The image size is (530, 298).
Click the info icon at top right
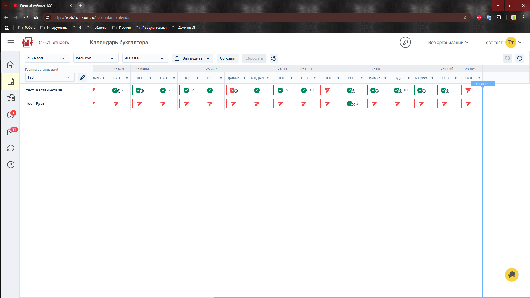(520, 58)
